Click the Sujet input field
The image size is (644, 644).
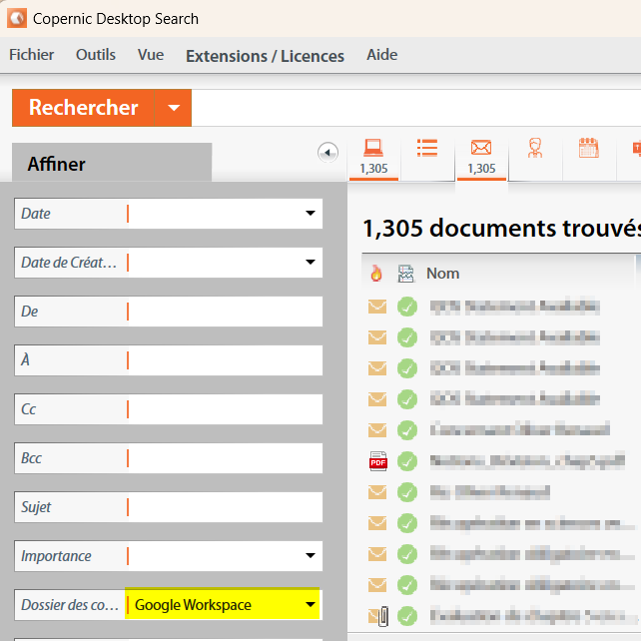pyautogui.click(x=224, y=507)
